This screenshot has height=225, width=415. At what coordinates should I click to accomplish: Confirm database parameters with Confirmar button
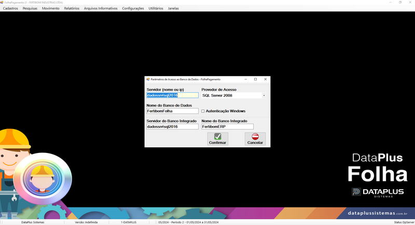click(217, 139)
